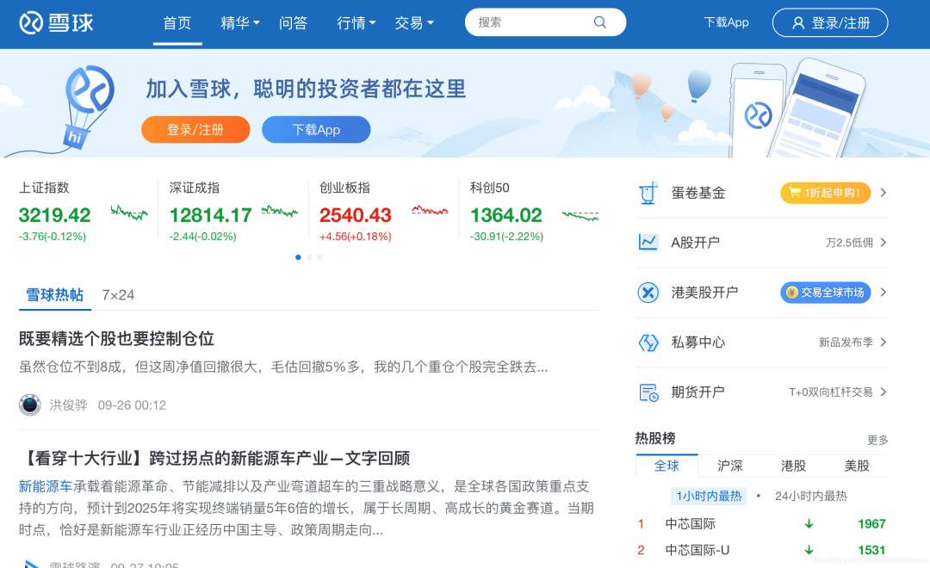The width and height of the screenshot is (930, 568).
Task: Click the down arrow next to 中芯国际-U
Action: [x=809, y=550]
